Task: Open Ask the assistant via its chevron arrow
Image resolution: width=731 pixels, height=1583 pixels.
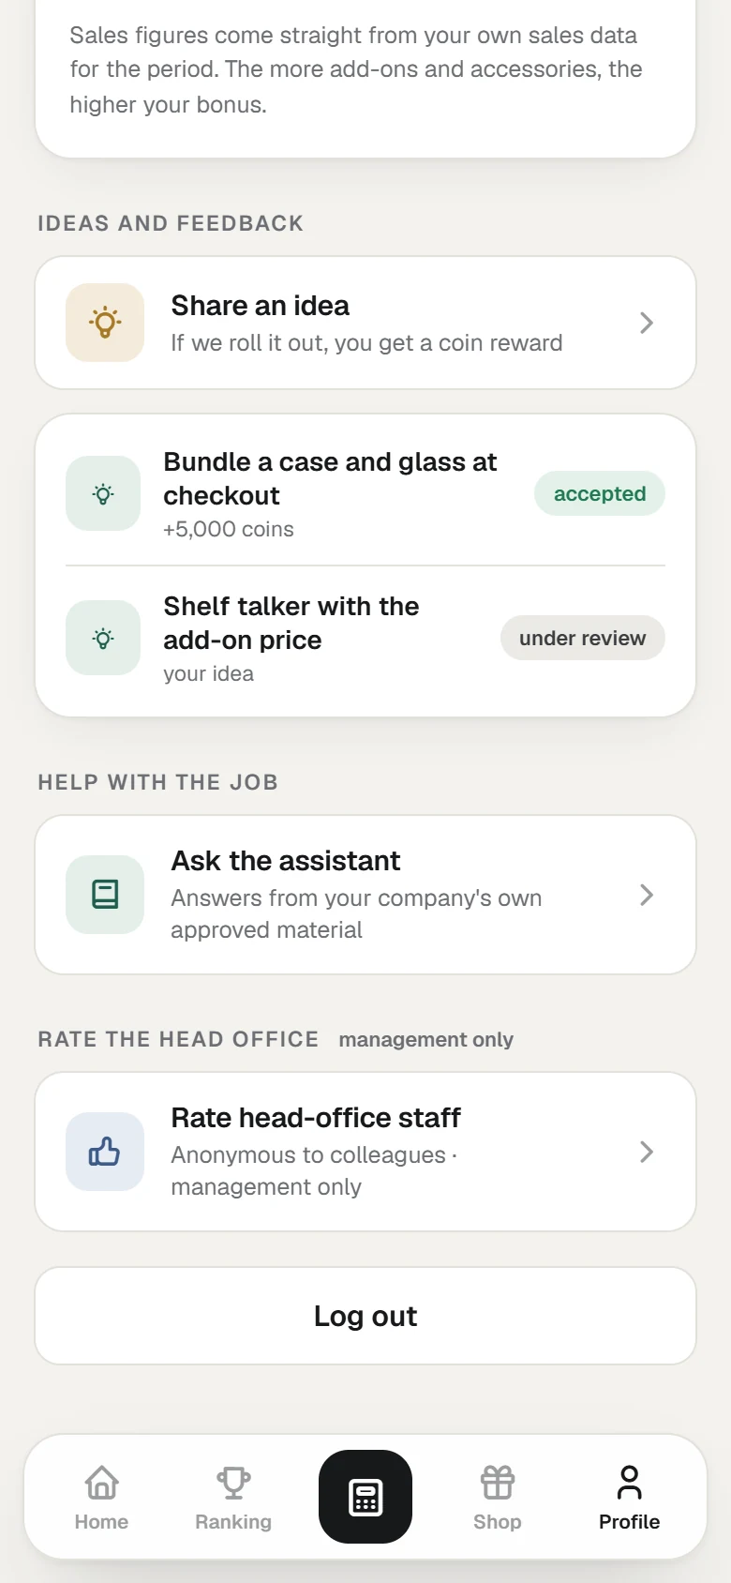Action: tap(647, 895)
